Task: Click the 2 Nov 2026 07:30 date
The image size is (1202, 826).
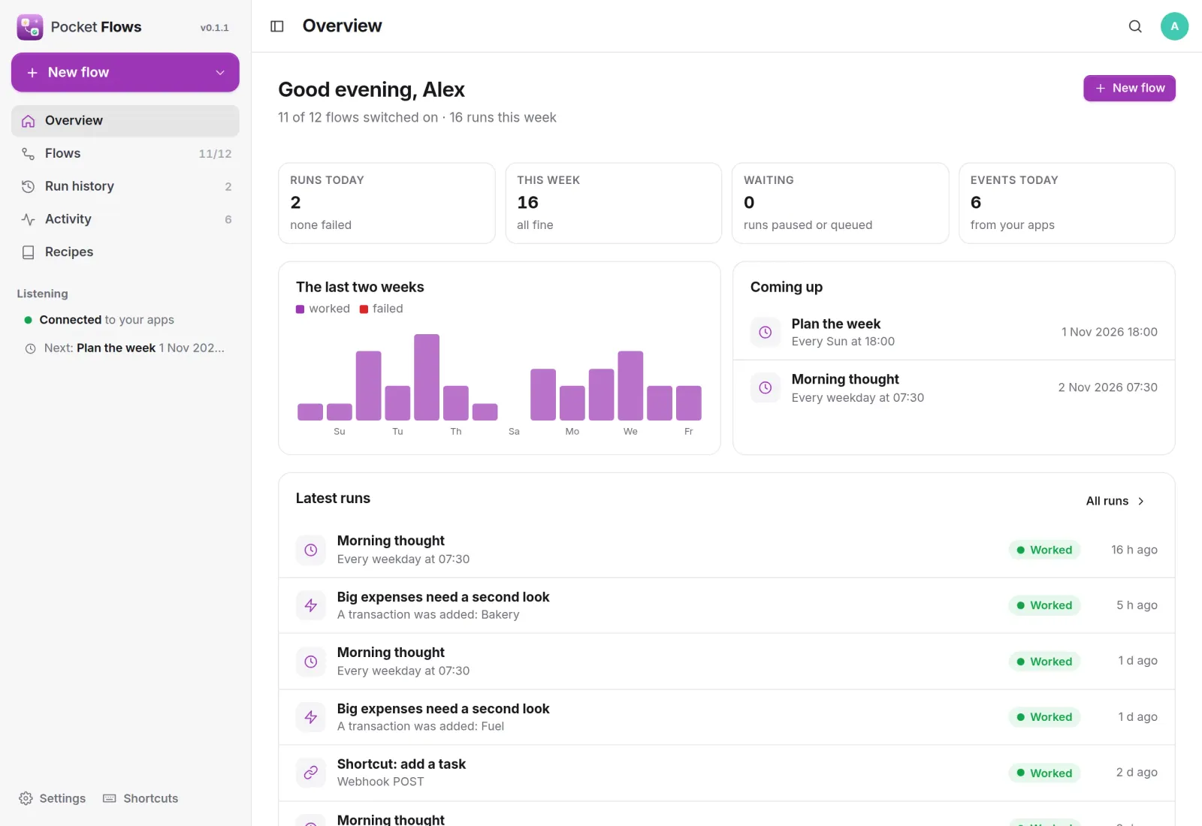Action: [1108, 387]
